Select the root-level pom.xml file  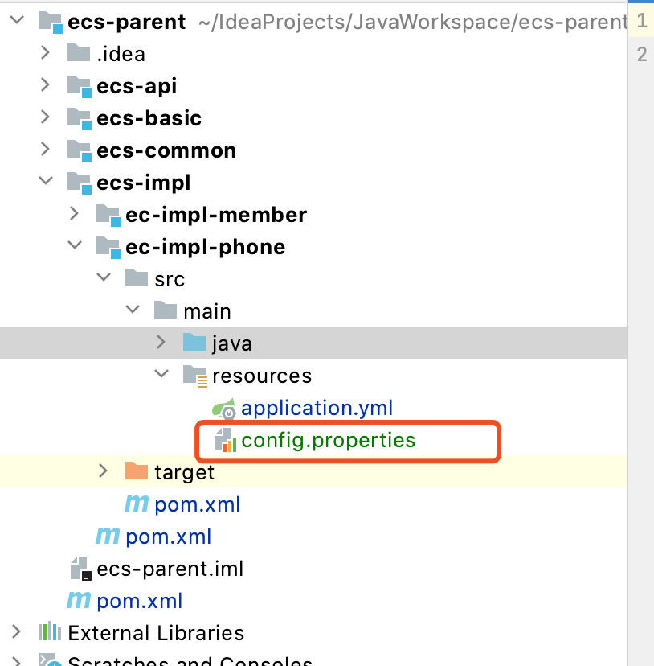click(x=139, y=601)
